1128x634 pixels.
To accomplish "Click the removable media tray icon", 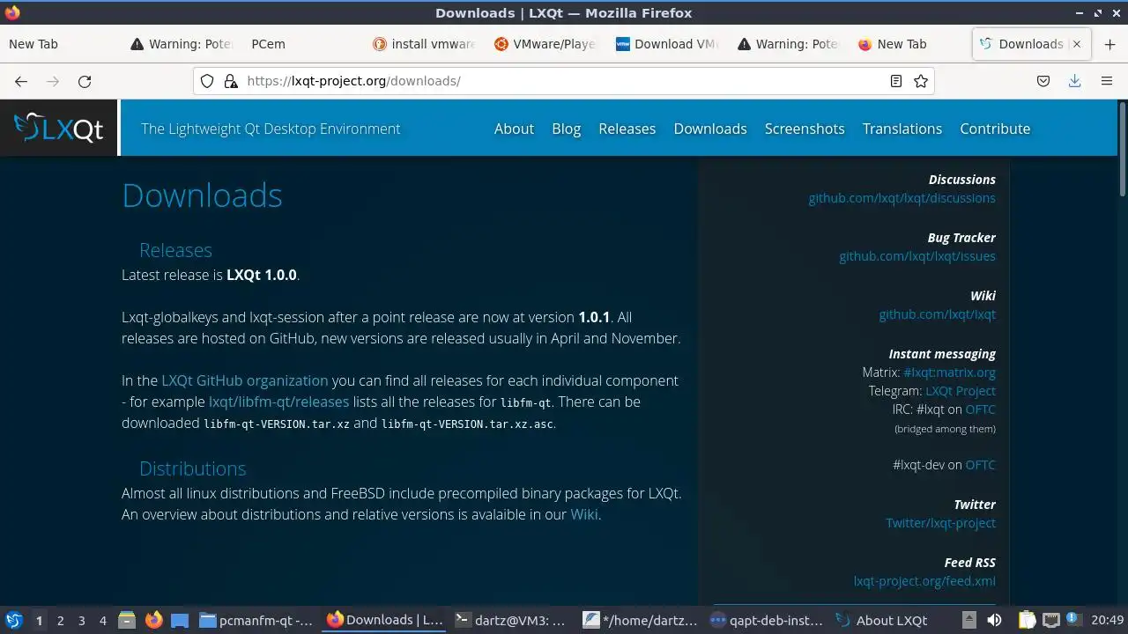I will tap(968, 620).
